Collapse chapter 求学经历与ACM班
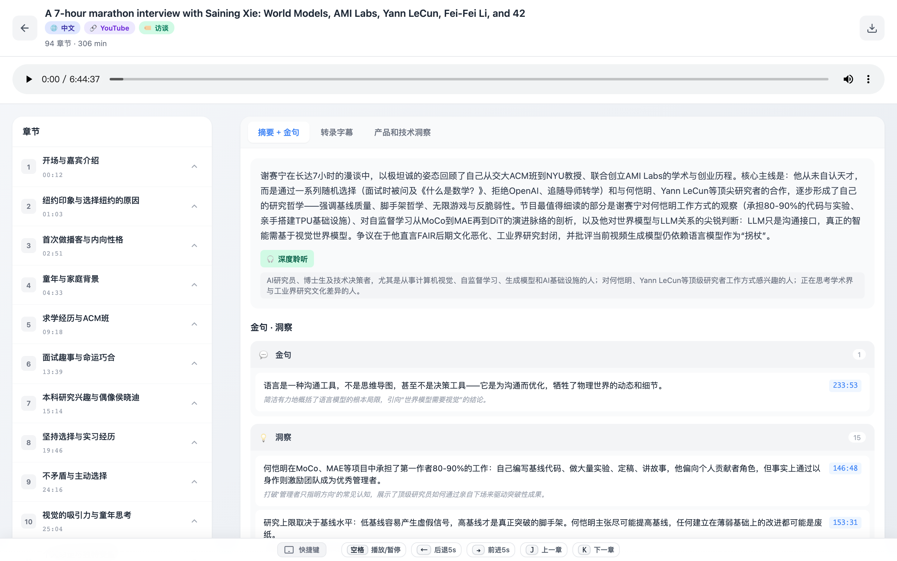This screenshot has width=897, height=561. coord(194,324)
